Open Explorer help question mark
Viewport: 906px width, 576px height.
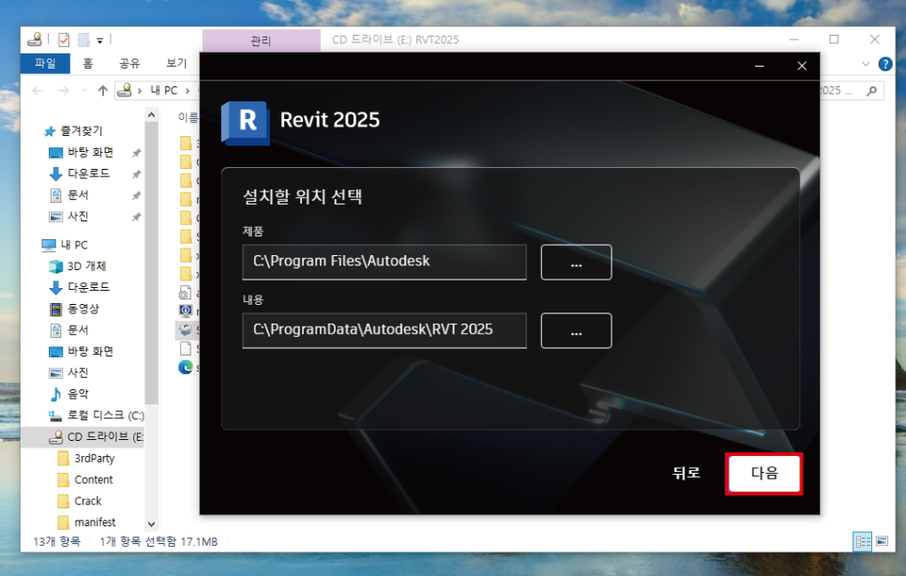pyautogui.click(x=884, y=64)
